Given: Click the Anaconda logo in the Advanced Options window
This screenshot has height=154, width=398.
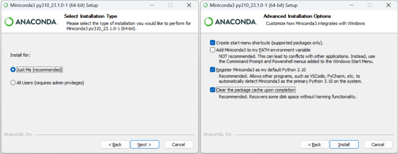Looking at the screenshot, I should point(230,22).
